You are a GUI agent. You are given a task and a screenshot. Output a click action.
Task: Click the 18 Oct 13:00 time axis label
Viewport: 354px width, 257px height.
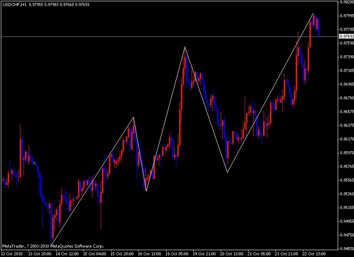[150, 254]
